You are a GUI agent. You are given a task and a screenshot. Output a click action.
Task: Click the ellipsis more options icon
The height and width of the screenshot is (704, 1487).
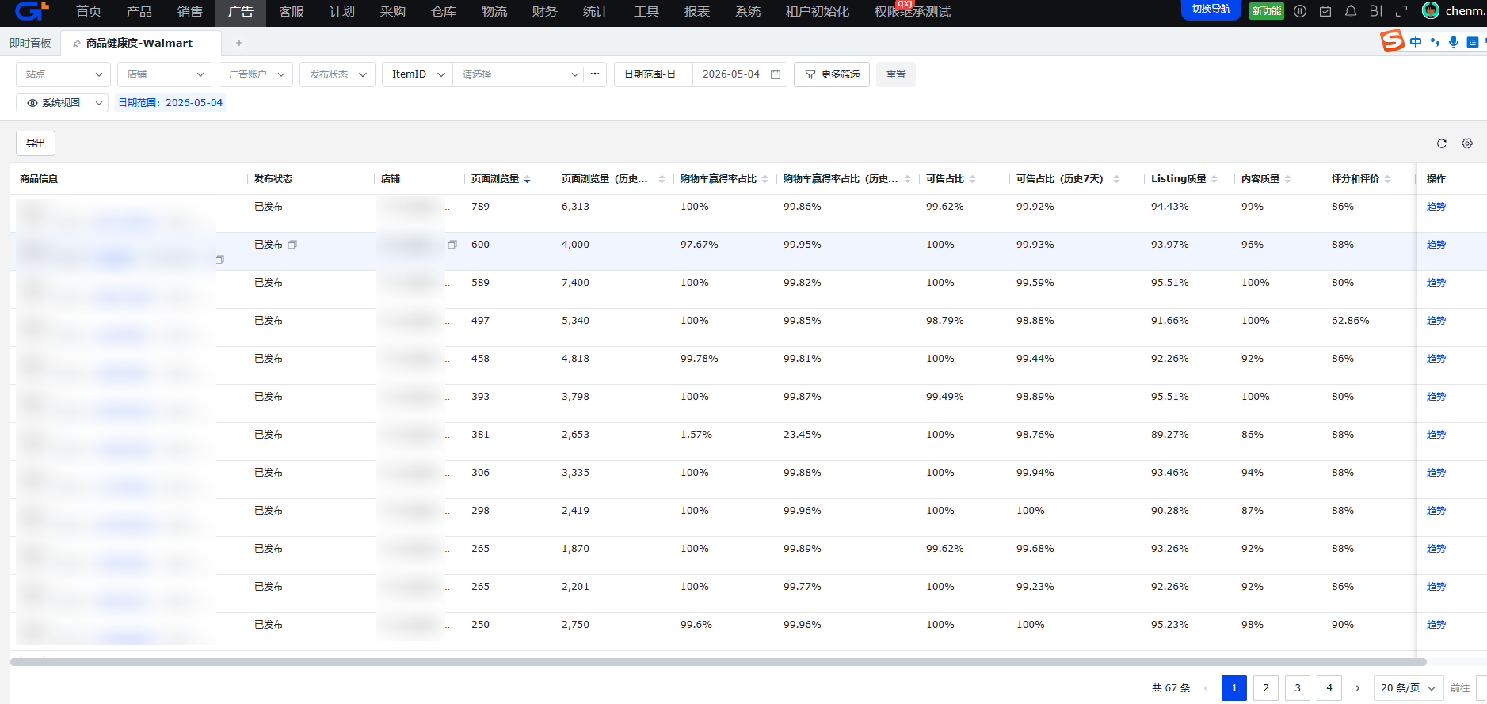(x=595, y=74)
